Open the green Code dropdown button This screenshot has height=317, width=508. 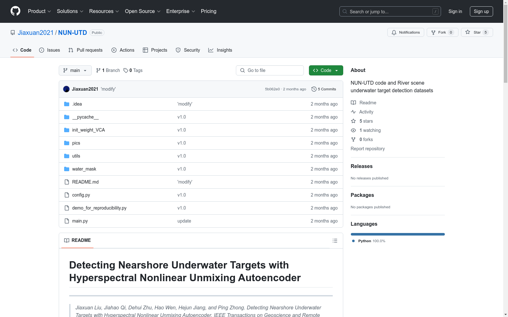click(326, 70)
